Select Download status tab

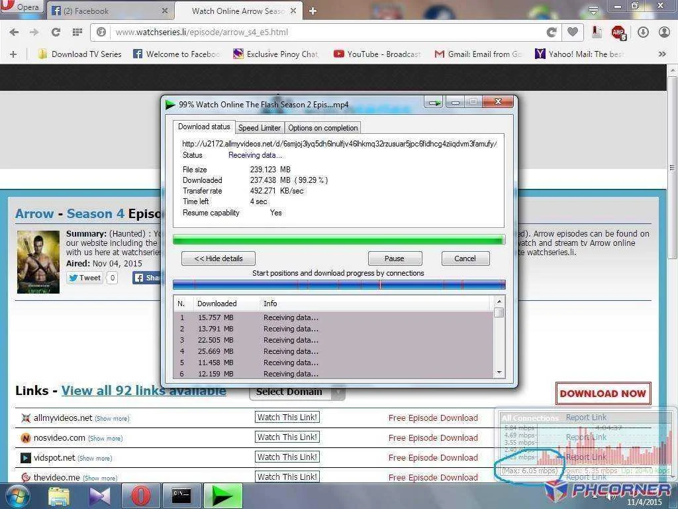[x=204, y=127]
